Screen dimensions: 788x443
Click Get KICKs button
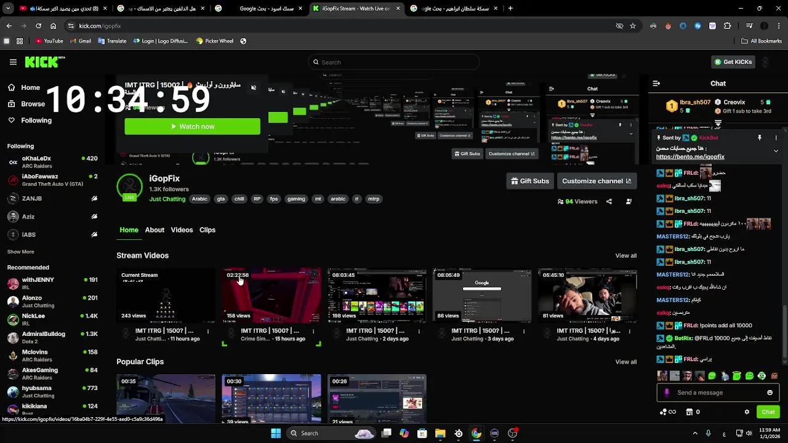733,62
